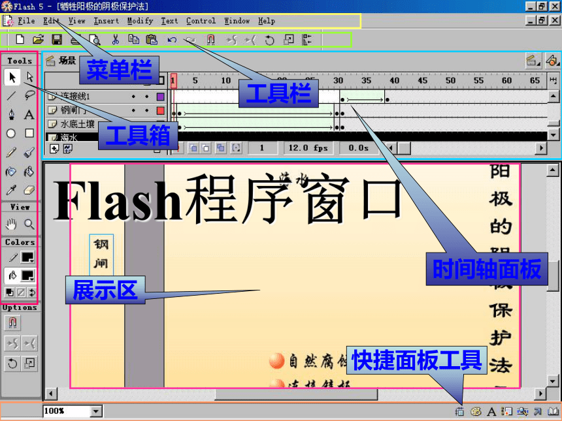Open the Library panel from the launcher bar
562x421 pixels.
click(553, 412)
